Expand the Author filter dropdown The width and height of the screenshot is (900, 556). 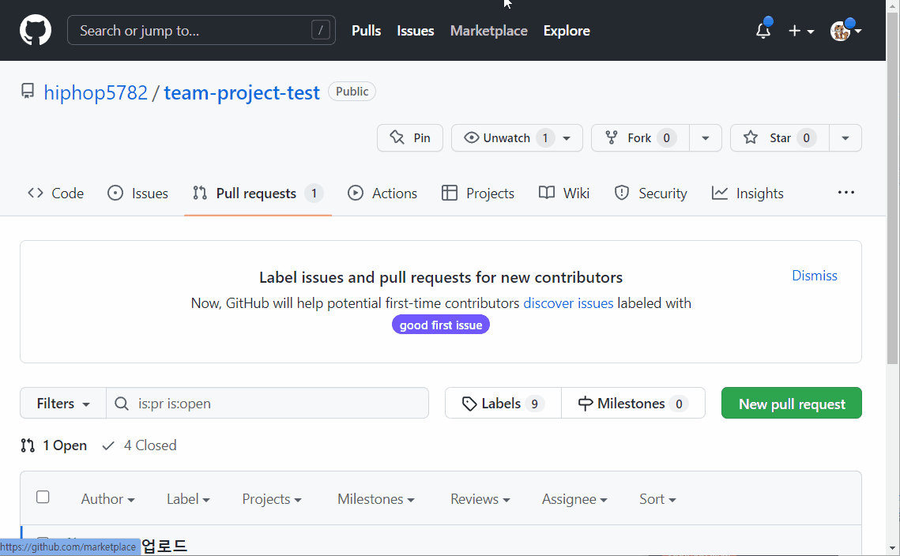[108, 499]
